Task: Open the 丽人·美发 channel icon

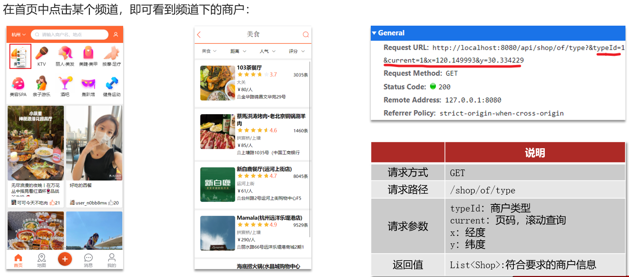Action: pyautogui.click(x=65, y=54)
